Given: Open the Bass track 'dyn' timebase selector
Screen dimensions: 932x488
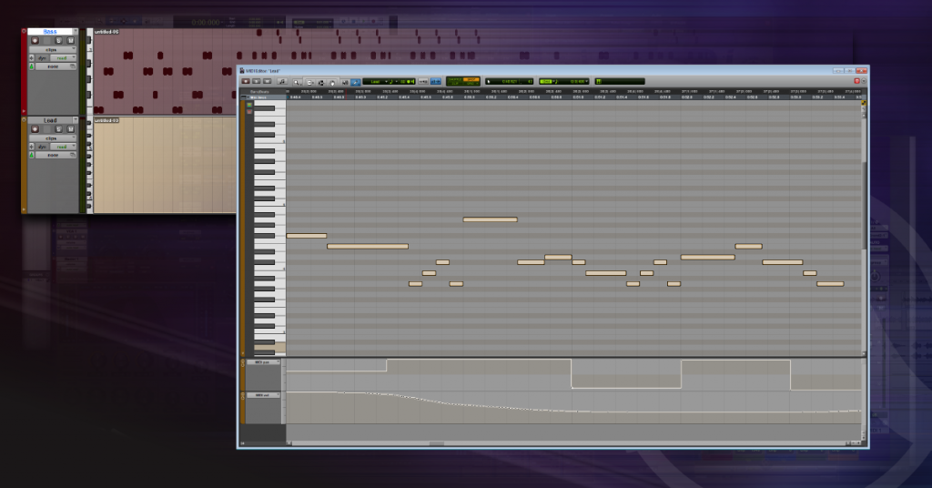Looking at the screenshot, I should click(43, 57).
